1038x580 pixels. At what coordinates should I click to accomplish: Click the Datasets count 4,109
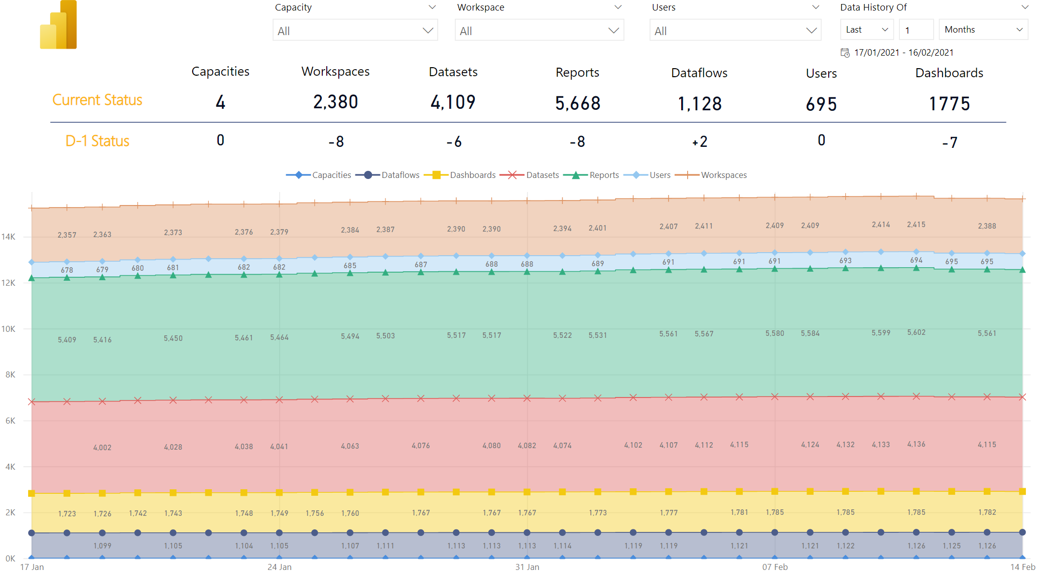pos(453,103)
